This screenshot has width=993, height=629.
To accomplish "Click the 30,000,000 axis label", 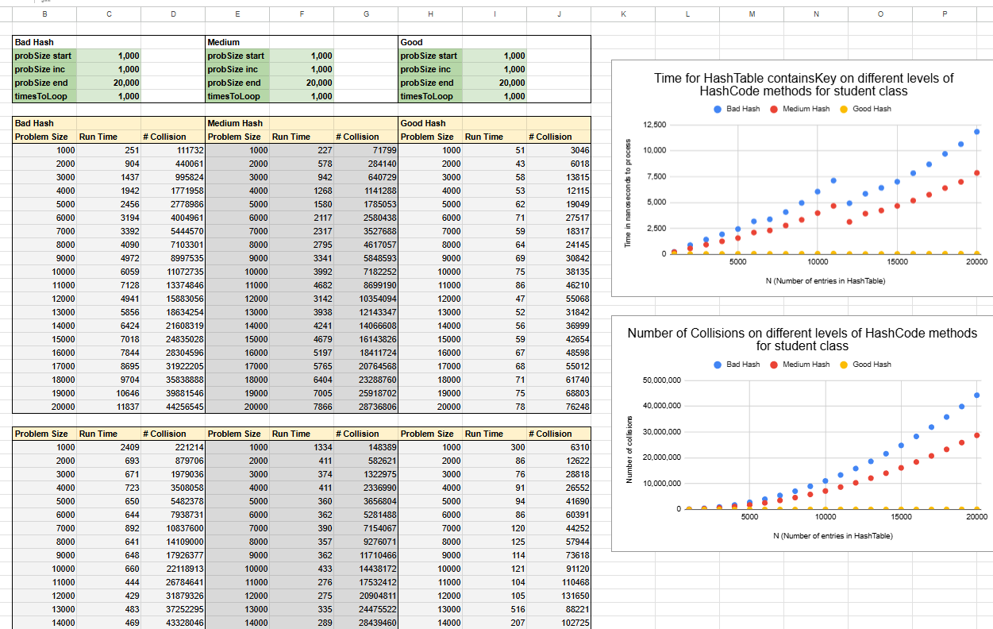I will pos(661,432).
